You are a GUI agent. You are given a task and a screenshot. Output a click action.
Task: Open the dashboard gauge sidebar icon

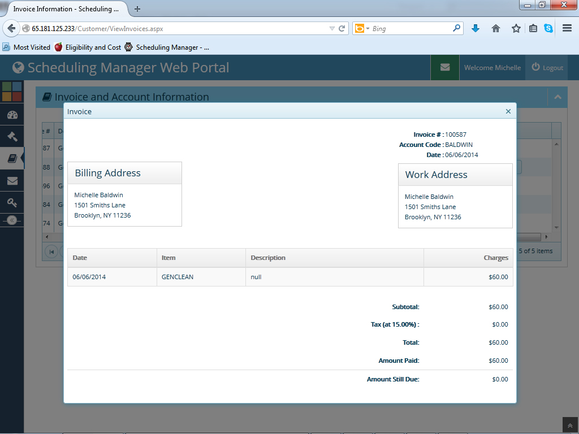click(x=12, y=115)
